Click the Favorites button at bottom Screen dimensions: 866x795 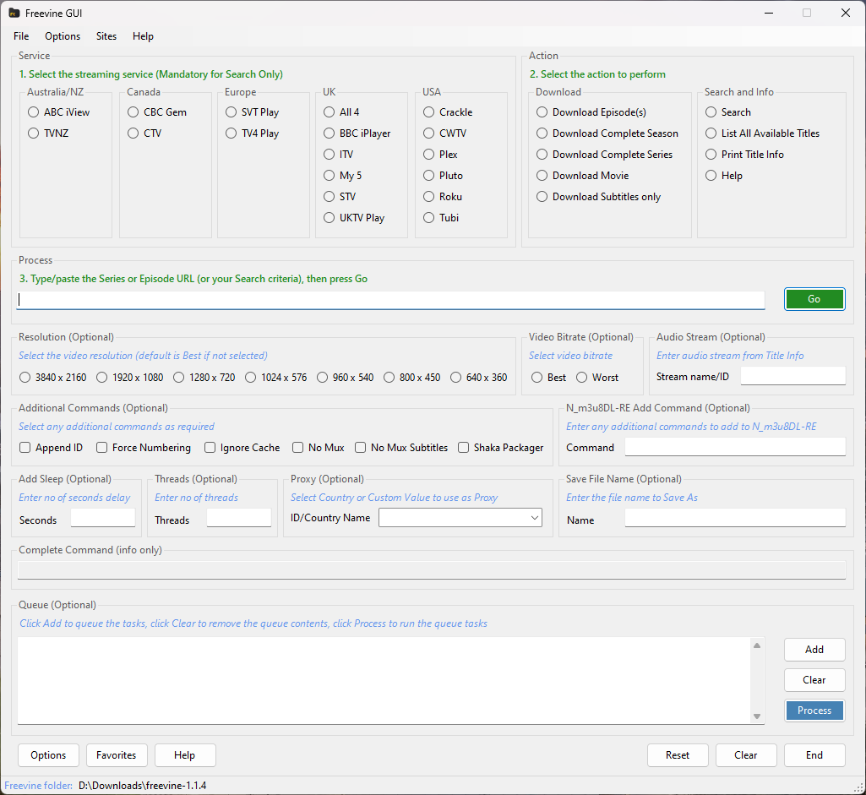(x=117, y=755)
